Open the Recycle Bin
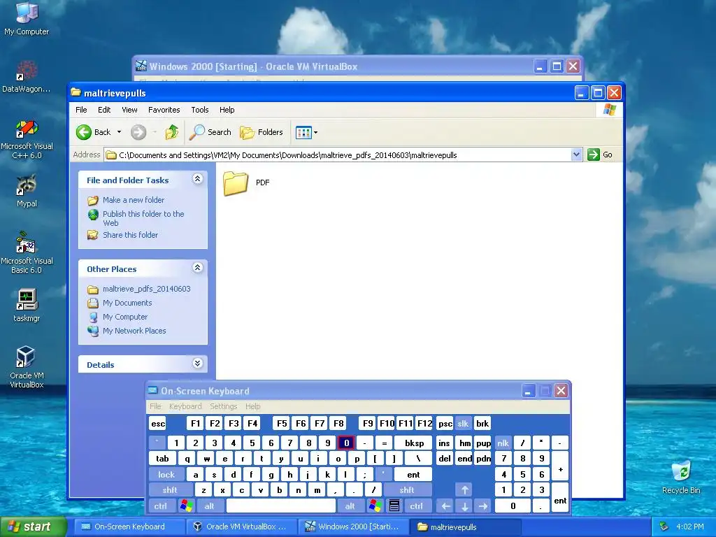This screenshot has width=716, height=537. pyautogui.click(x=681, y=478)
